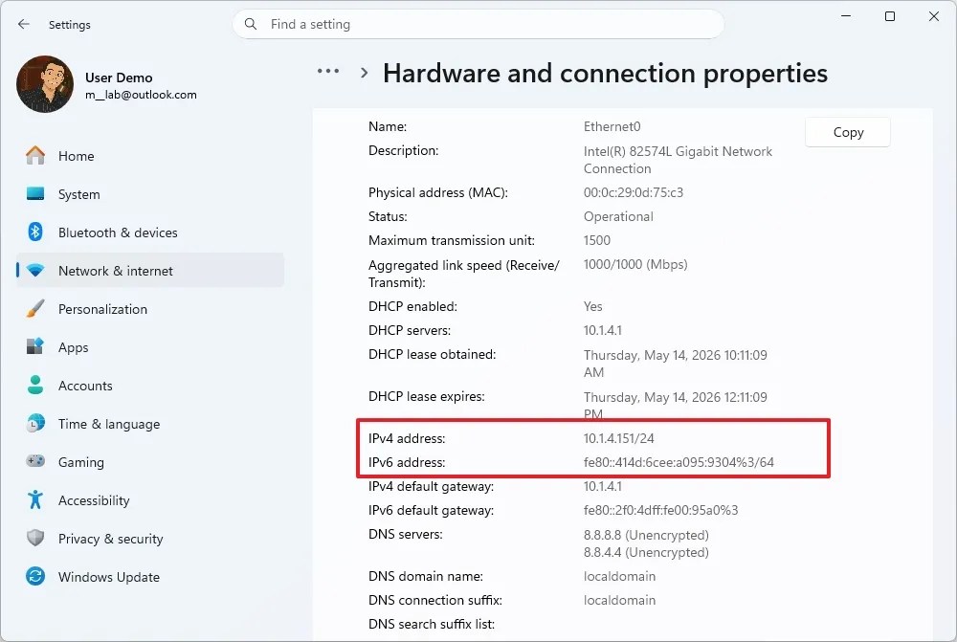The image size is (957, 642).
Task: Focus the Find a setting box
Action: (478, 25)
